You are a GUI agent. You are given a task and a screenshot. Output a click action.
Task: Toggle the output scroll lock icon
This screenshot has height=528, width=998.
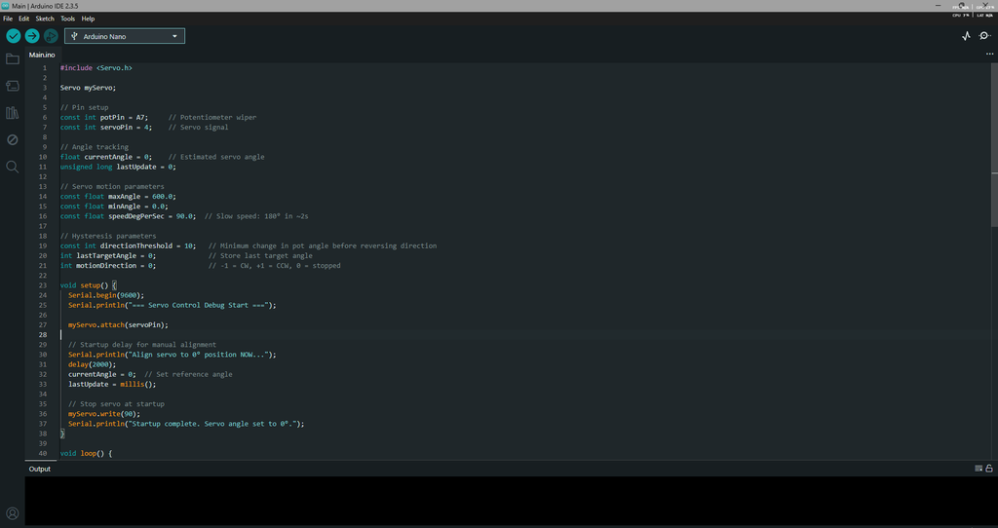[990, 469]
